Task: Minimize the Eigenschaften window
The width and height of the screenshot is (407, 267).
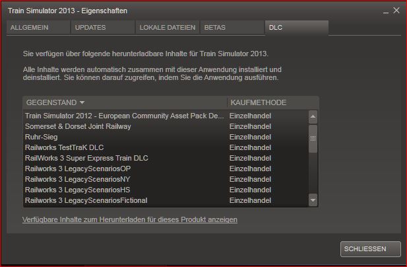Action: [x=386, y=11]
